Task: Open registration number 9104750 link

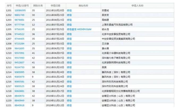Action: [x=19, y=67]
